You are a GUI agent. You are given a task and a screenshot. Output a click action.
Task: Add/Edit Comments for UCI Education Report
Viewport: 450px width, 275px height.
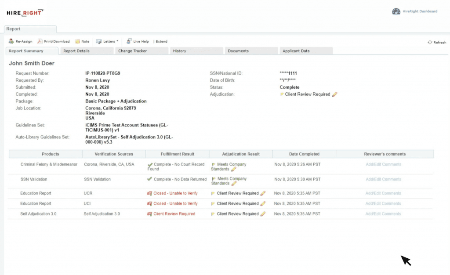(383, 204)
